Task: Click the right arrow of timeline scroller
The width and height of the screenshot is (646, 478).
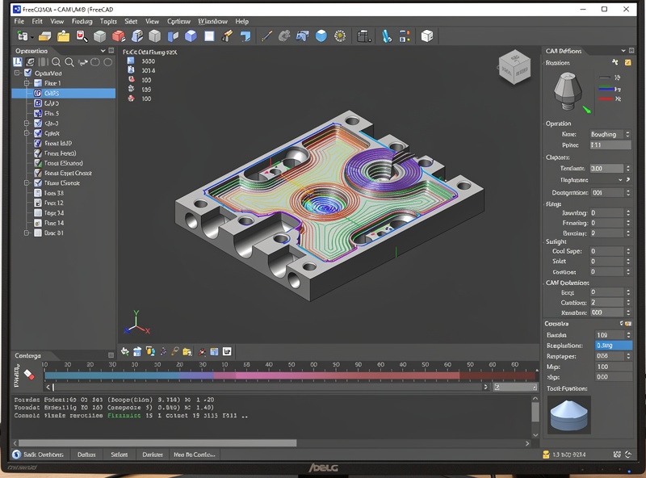Action: tap(486, 387)
